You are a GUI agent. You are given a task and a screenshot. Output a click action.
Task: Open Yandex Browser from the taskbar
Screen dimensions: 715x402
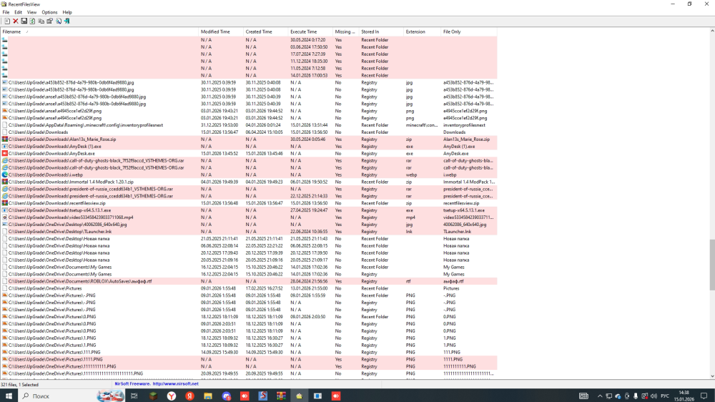coord(172,396)
